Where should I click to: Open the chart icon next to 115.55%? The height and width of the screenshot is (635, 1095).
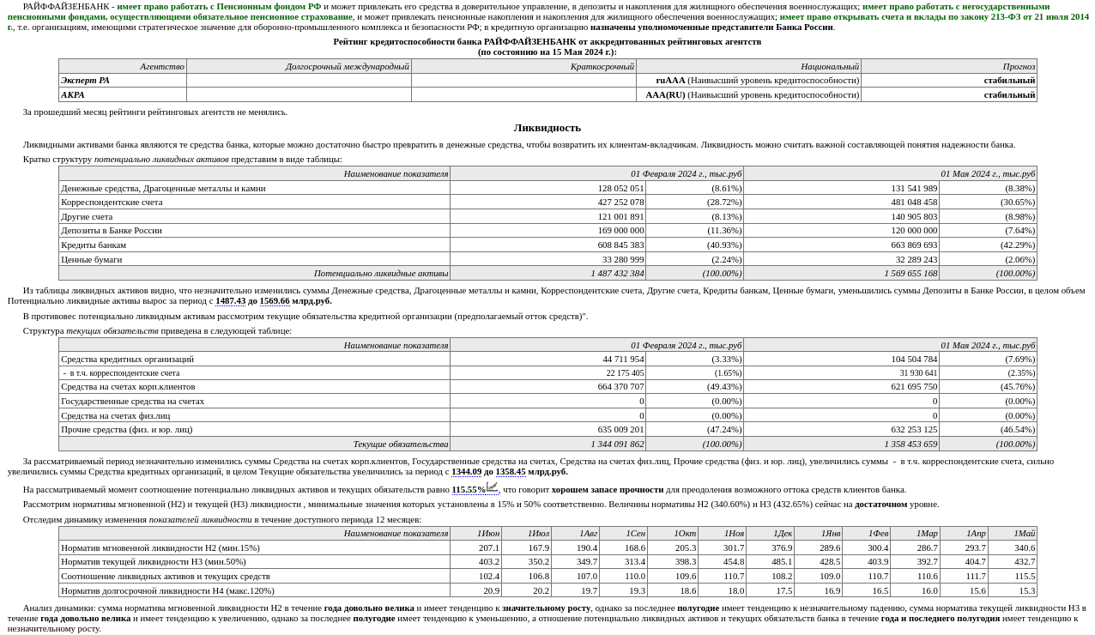pos(492,487)
